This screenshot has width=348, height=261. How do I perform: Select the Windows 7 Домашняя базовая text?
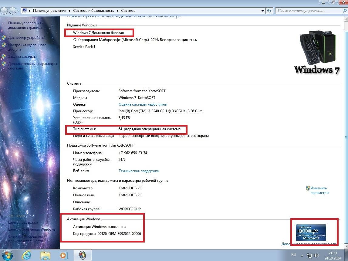98,33
